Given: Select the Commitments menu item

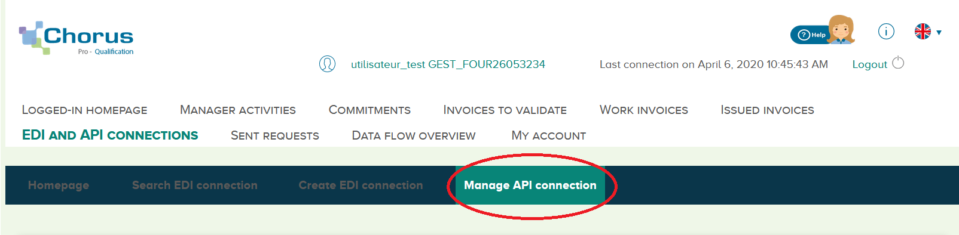Looking at the screenshot, I should click(x=369, y=110).
